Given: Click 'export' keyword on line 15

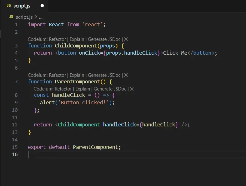Looking at the screenshot, I should (37, 147).
